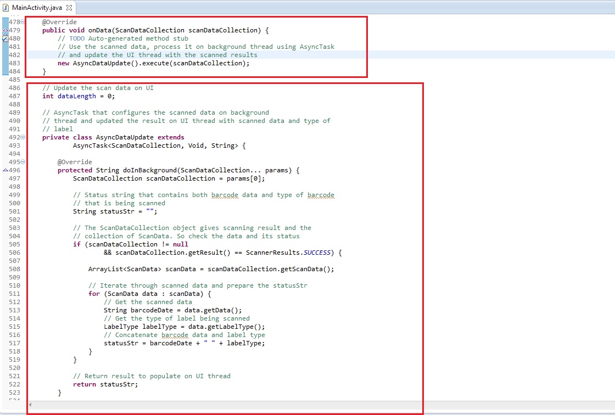
Task: Collapse the onData method fold at line 478
Action: [x=23, y=22]
